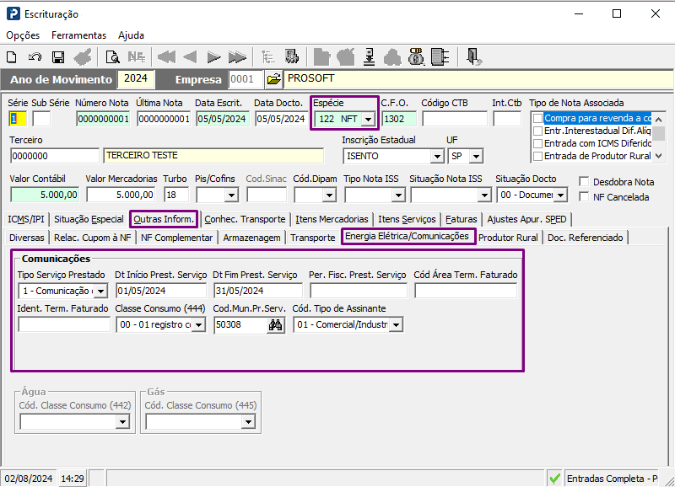Click the Código CTB input field
Screen dimensions: 675x487
454,119
